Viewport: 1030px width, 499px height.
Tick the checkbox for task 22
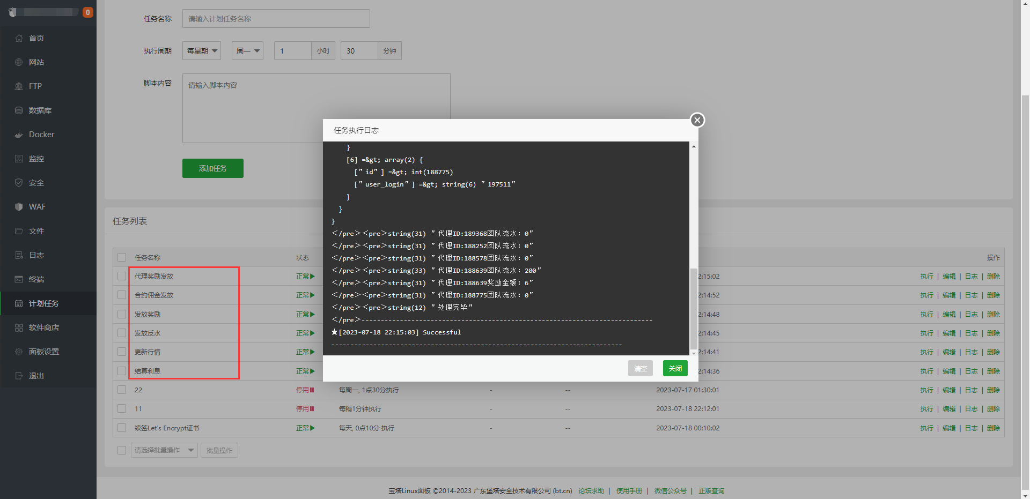(122, 390)
